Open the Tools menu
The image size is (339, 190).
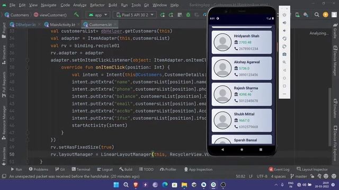click(x=136, y=5)
